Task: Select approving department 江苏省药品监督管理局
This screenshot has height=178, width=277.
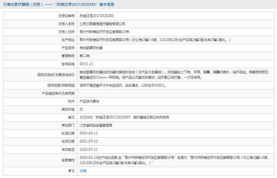Action: pyautogui.click(x=96, y=125)
